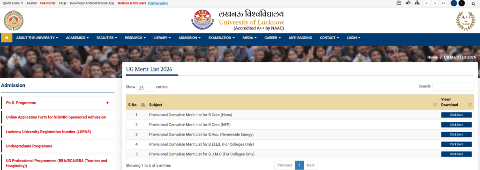The image size is (480, 170).
Task: Click the centenary emblem logo at left
Action: click(x=14, y=20)
